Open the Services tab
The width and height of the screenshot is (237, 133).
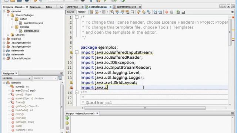pyautogui.click(x=35, y=7)
